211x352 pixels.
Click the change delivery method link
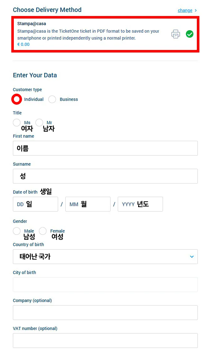click(x=185, y=10)
